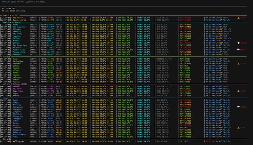Click the "01:27:45 UTC" timestamp
253x145 pixels.
pos(9,9)
